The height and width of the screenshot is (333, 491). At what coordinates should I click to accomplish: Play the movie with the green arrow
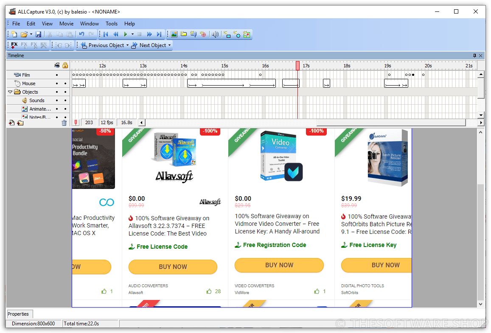pos(125,34)
